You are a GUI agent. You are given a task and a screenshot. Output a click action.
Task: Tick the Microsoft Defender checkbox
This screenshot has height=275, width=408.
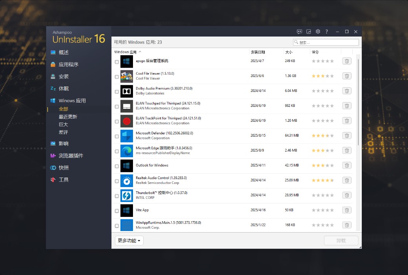point(117,136)
